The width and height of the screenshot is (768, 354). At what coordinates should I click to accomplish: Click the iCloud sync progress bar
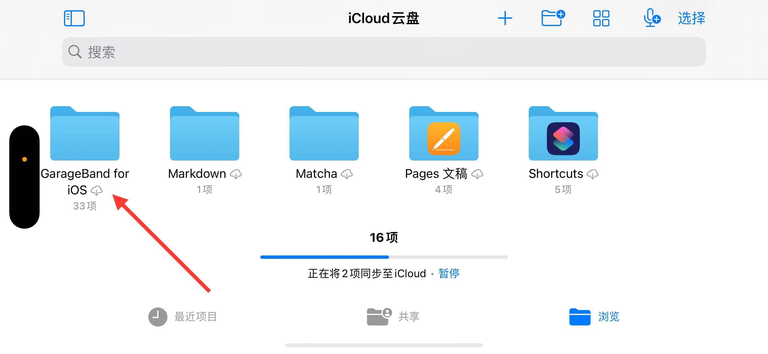[384, 257]
